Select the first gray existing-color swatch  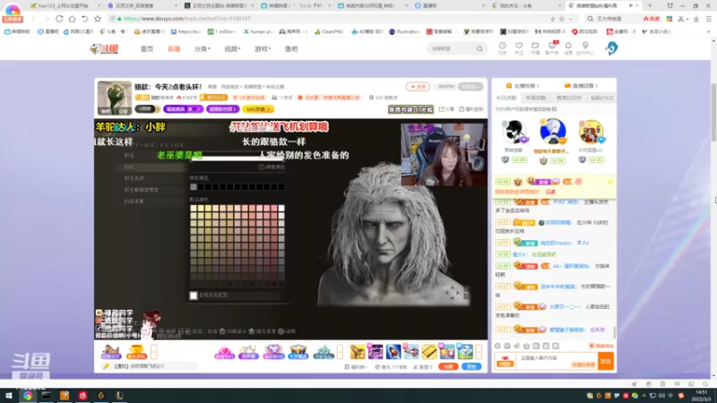point(194,187)
